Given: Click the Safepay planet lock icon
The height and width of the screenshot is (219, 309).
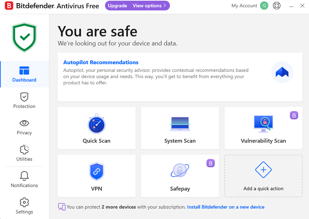Looking at the screenshot, I should tap(180, 171).
